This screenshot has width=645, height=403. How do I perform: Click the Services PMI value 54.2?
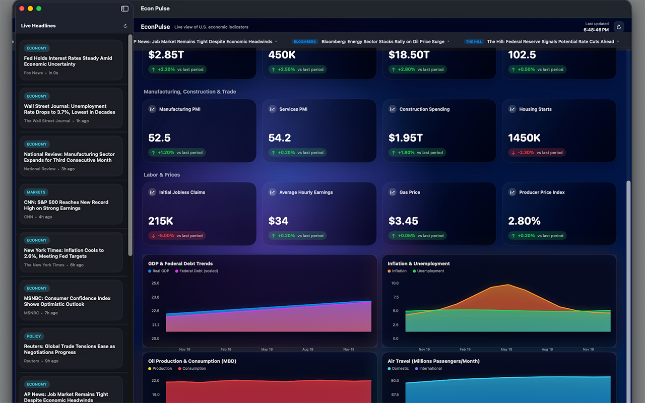tap(280, 138)
